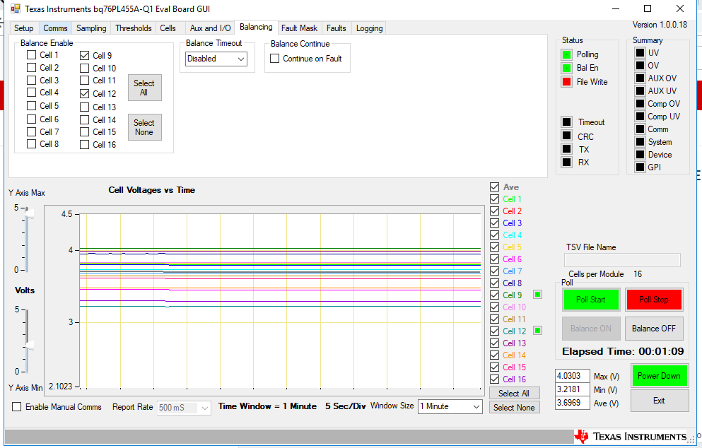702x448 pixels.
Task: Hide the Cell 7 trace in legend
Action: 494,271
